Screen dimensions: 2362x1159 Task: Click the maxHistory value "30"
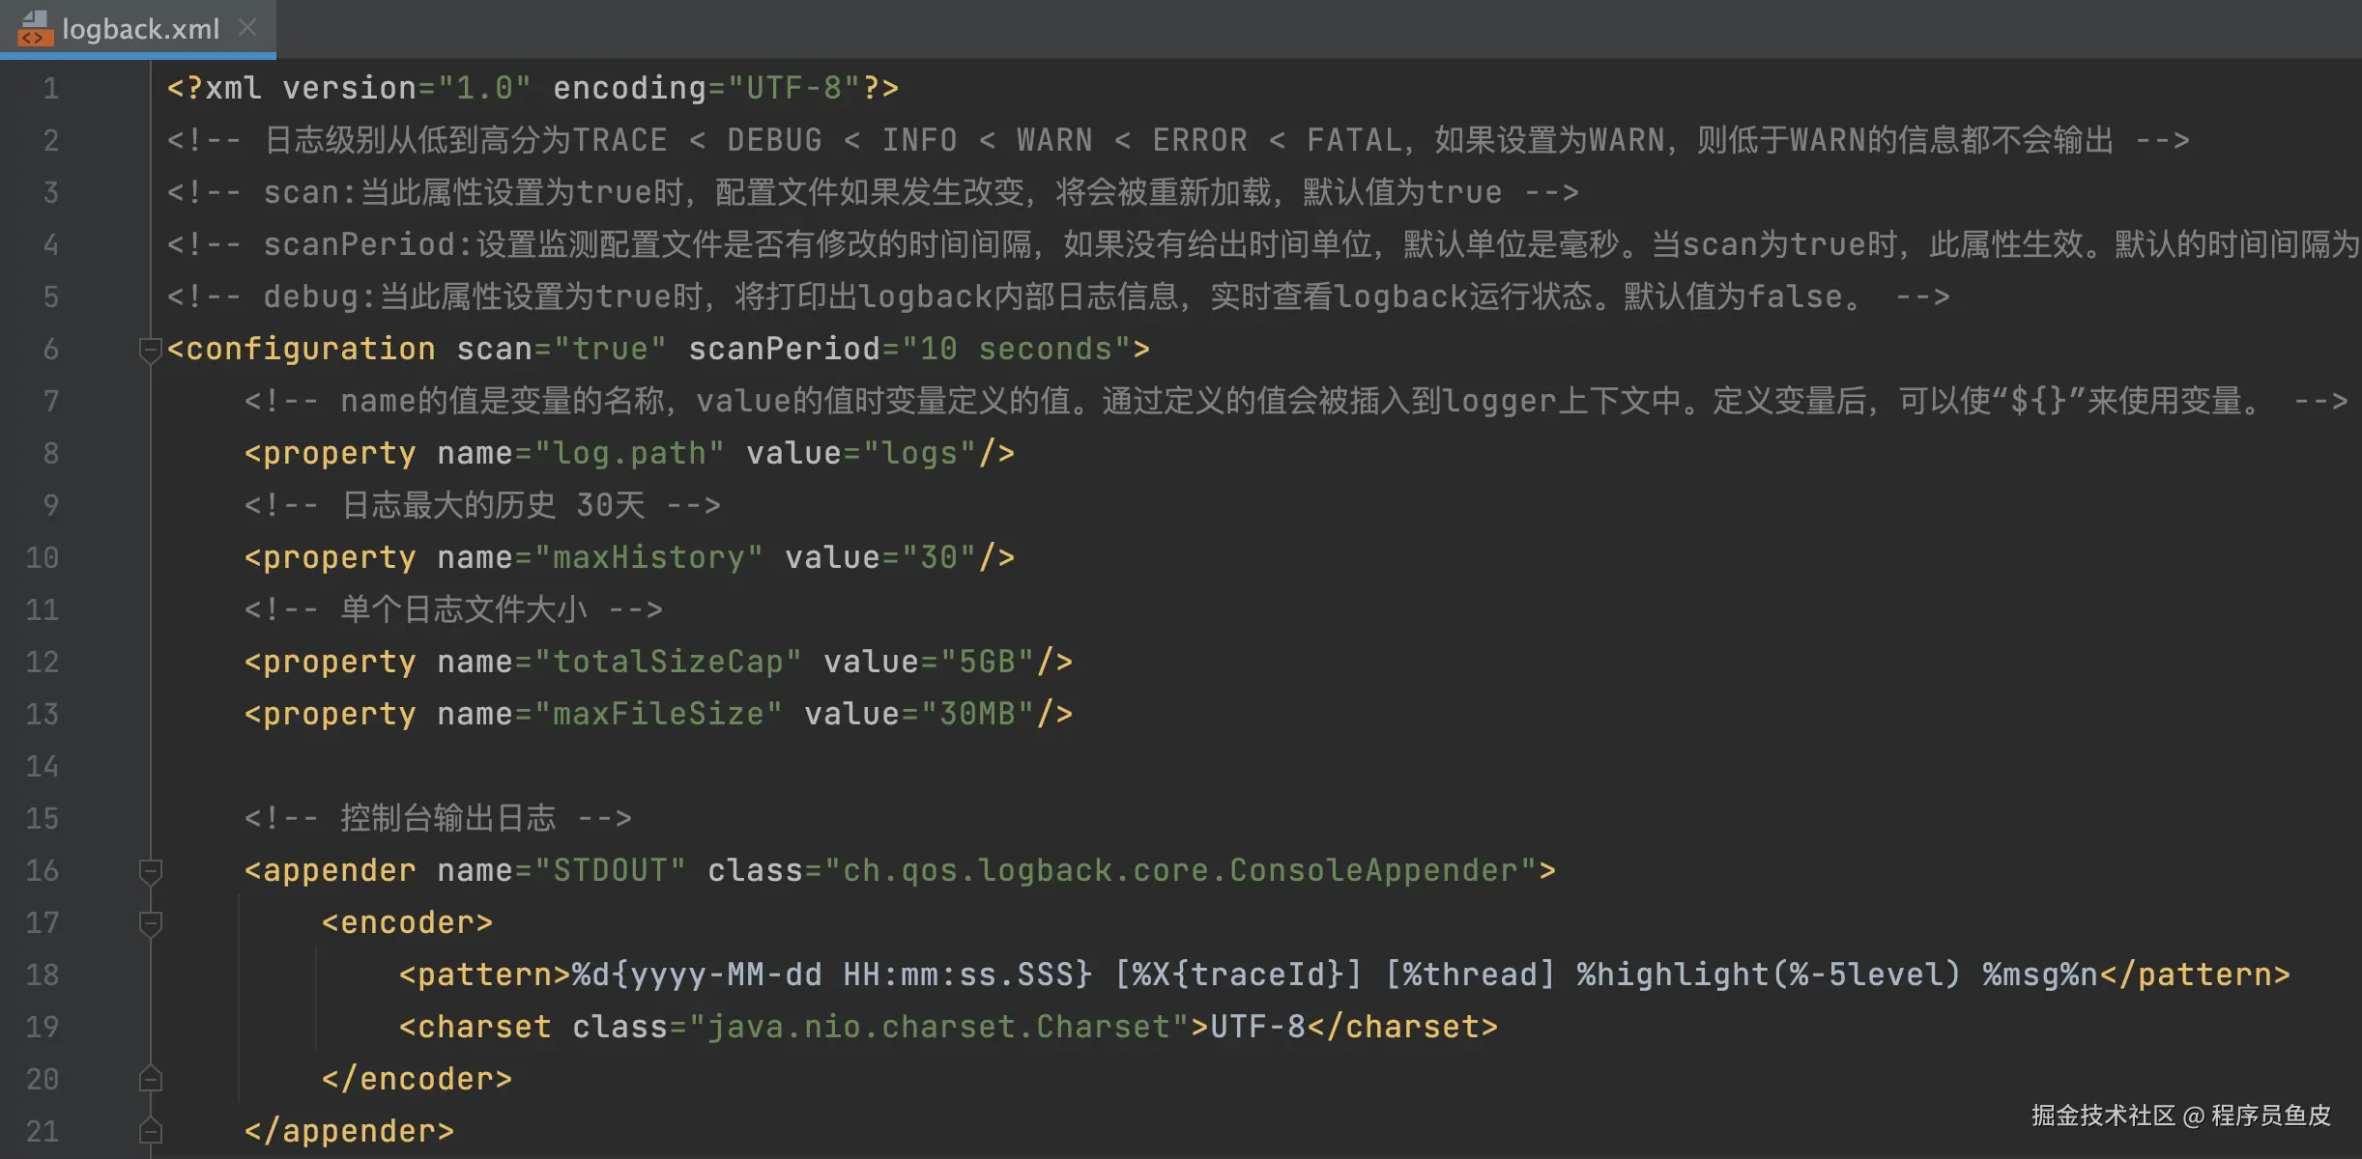pos(938,558)
